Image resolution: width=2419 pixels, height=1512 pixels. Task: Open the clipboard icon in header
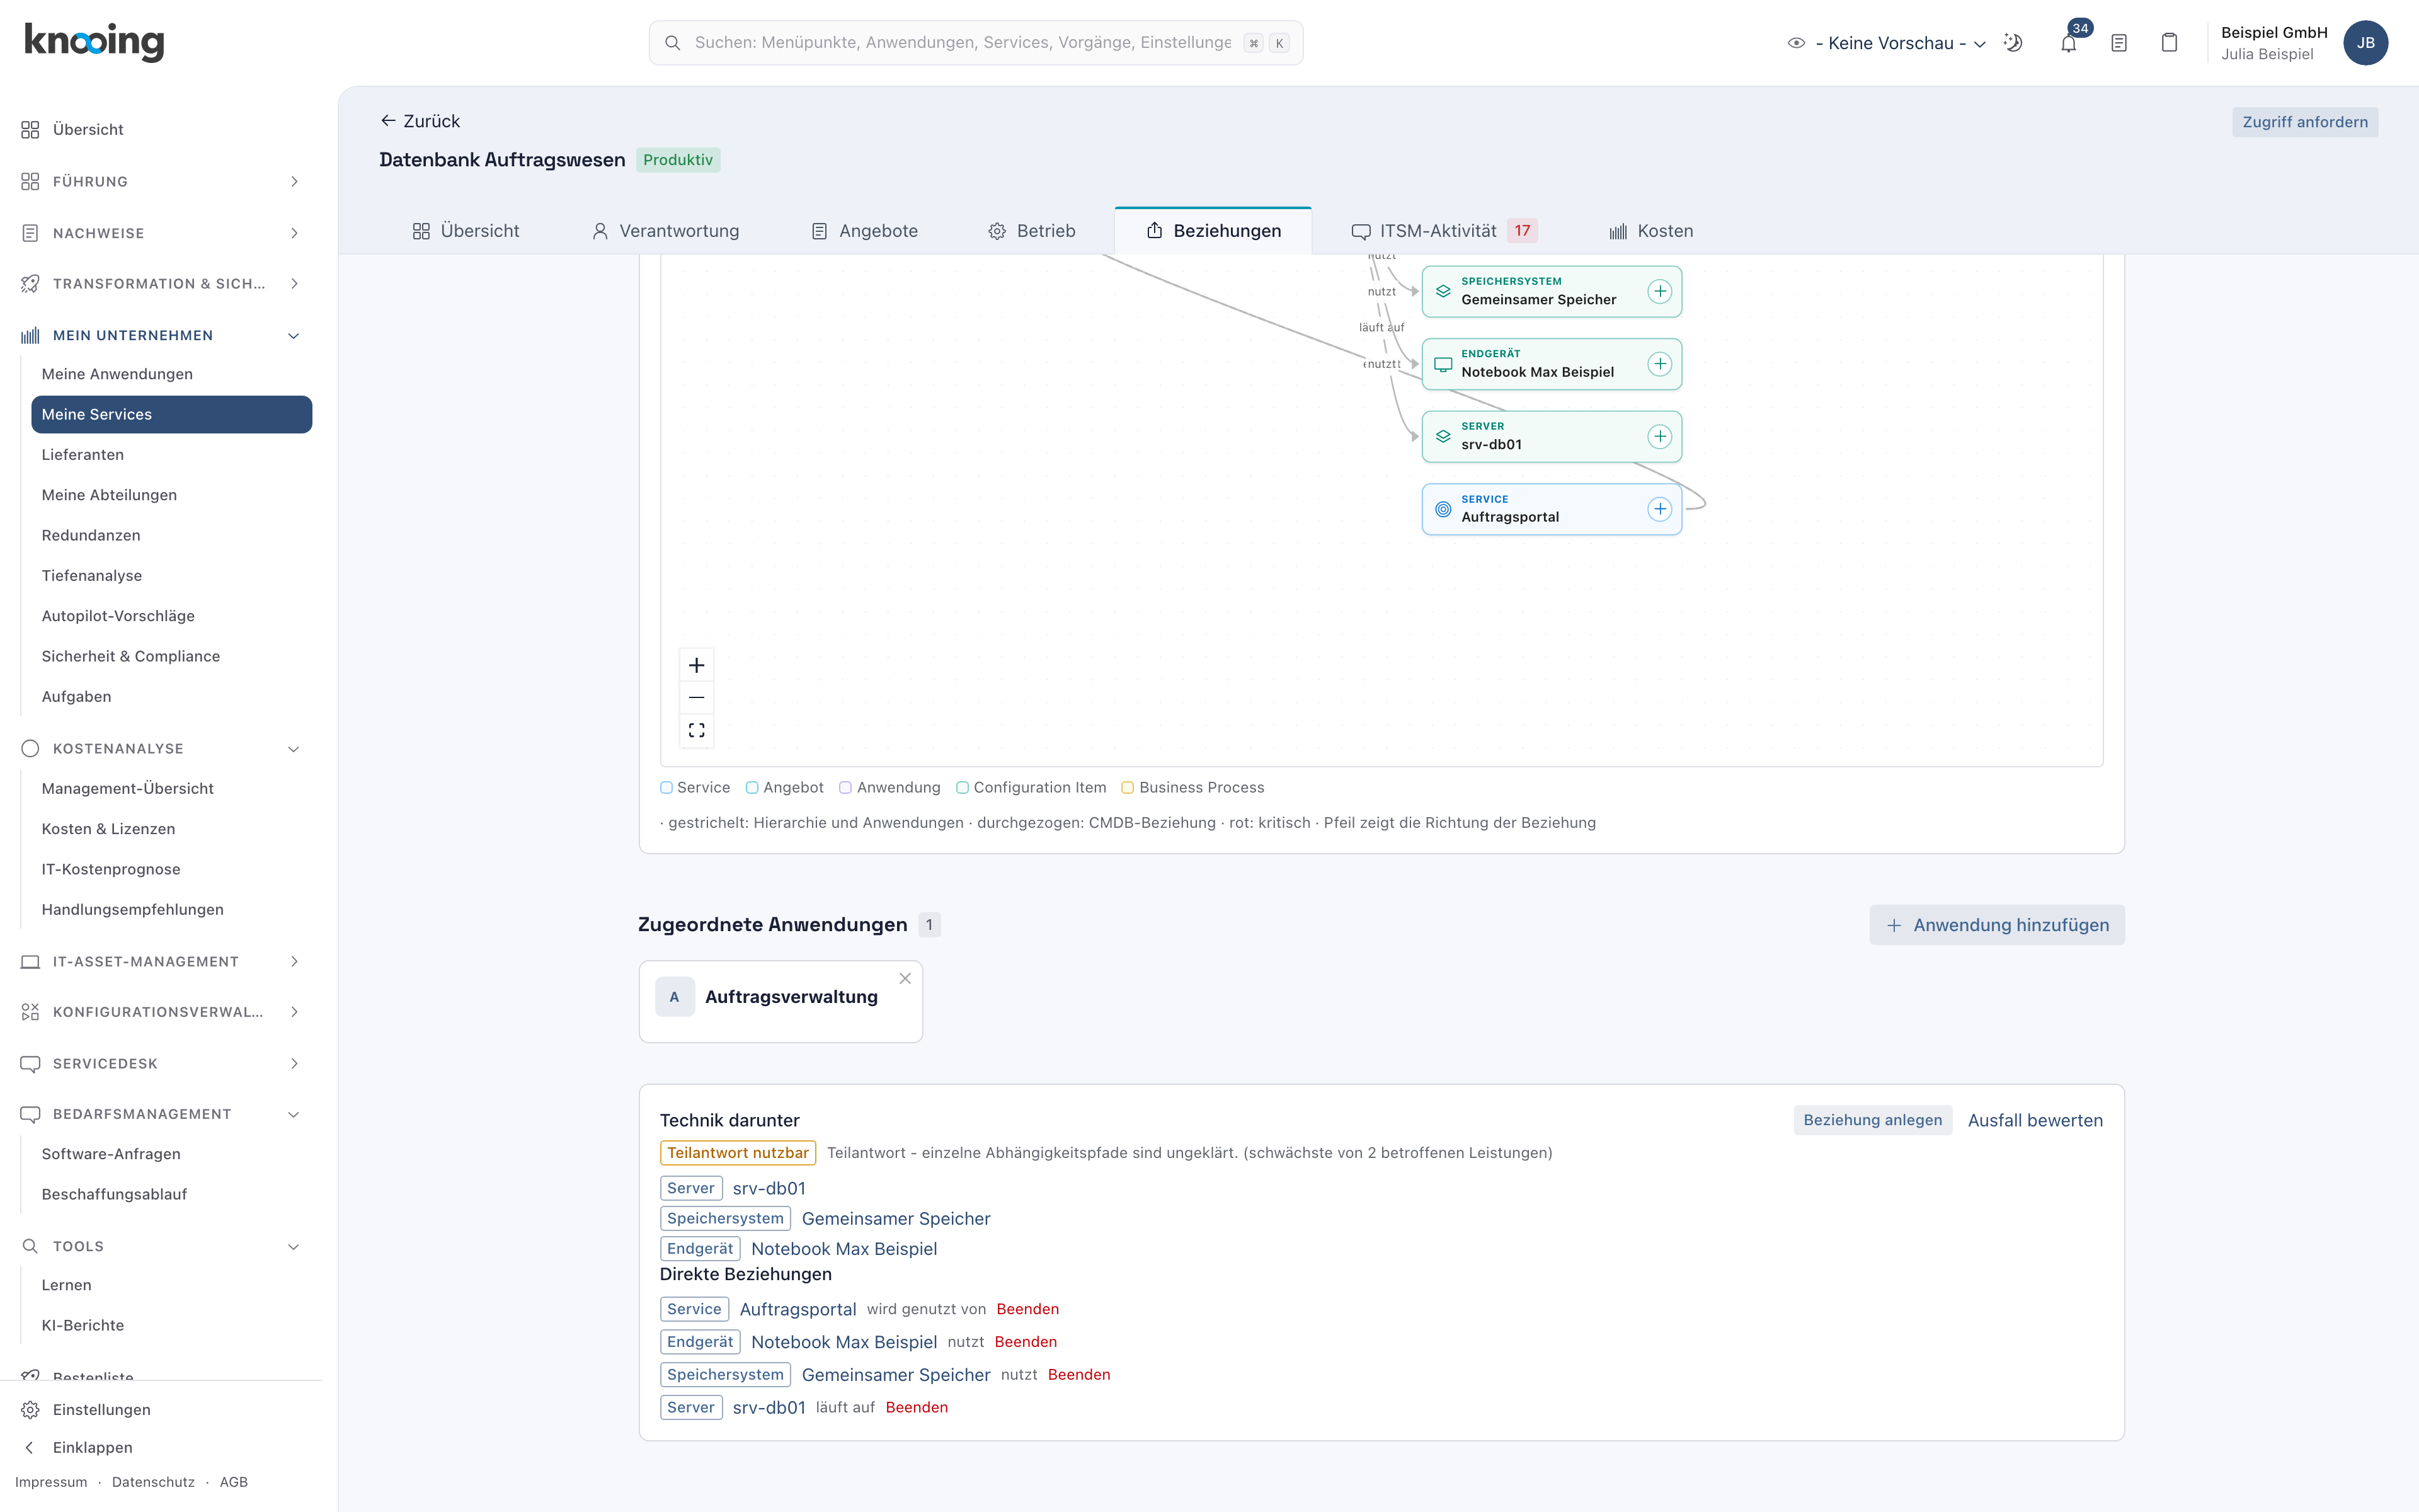pyautogui.click(x=2169, y=43)
